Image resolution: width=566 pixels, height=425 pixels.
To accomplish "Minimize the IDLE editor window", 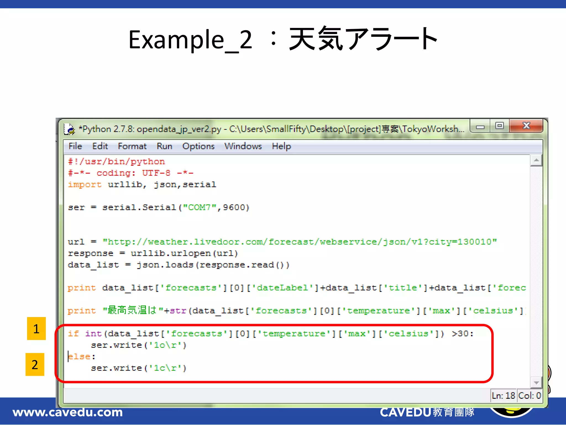I will click(480, 126).
